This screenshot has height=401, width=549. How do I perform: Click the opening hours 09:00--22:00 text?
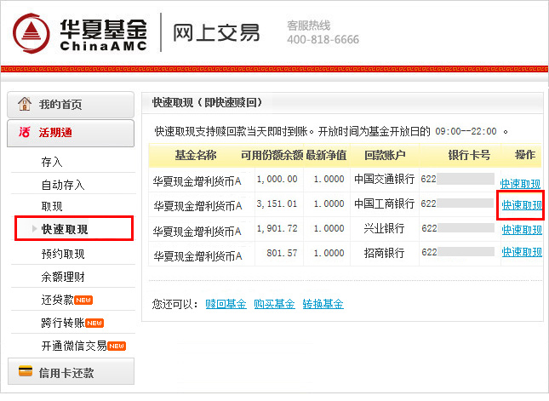click(466, 131)
